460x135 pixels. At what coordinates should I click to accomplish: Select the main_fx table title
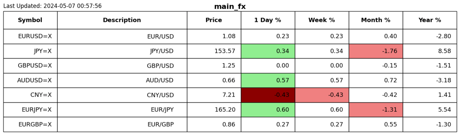pos(230,7)
